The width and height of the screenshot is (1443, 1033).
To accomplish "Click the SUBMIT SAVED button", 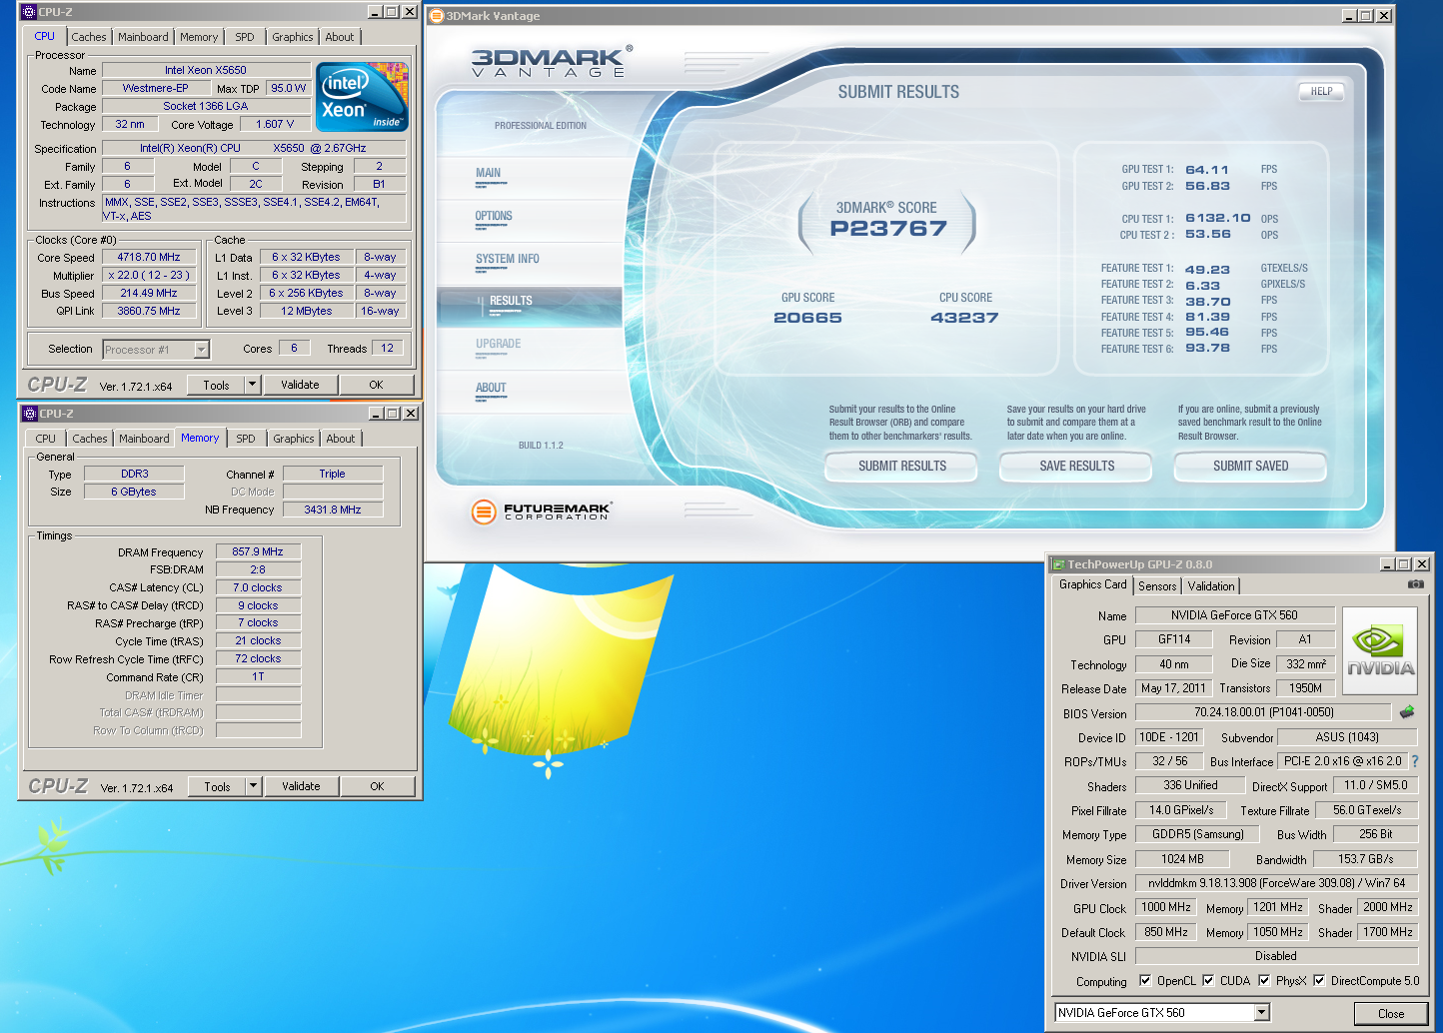I will (1250, 466).
